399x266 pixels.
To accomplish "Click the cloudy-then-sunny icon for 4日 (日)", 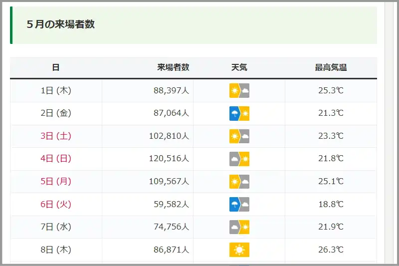I will (x=239, y=159).
